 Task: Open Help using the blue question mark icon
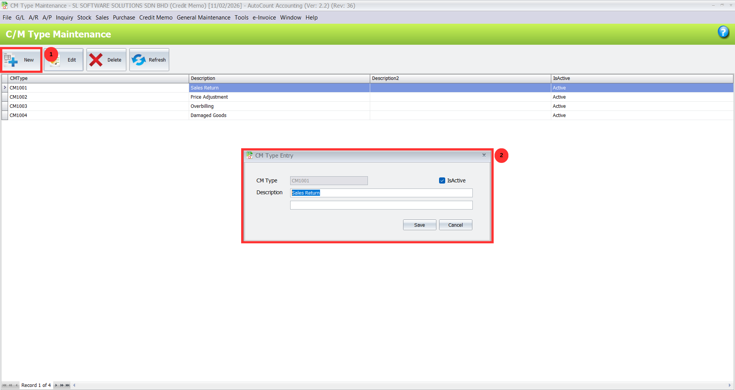724,32
